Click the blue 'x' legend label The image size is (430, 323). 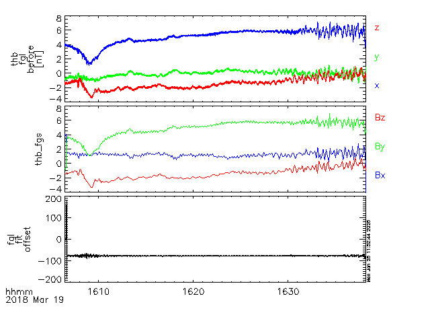[377, 85]
